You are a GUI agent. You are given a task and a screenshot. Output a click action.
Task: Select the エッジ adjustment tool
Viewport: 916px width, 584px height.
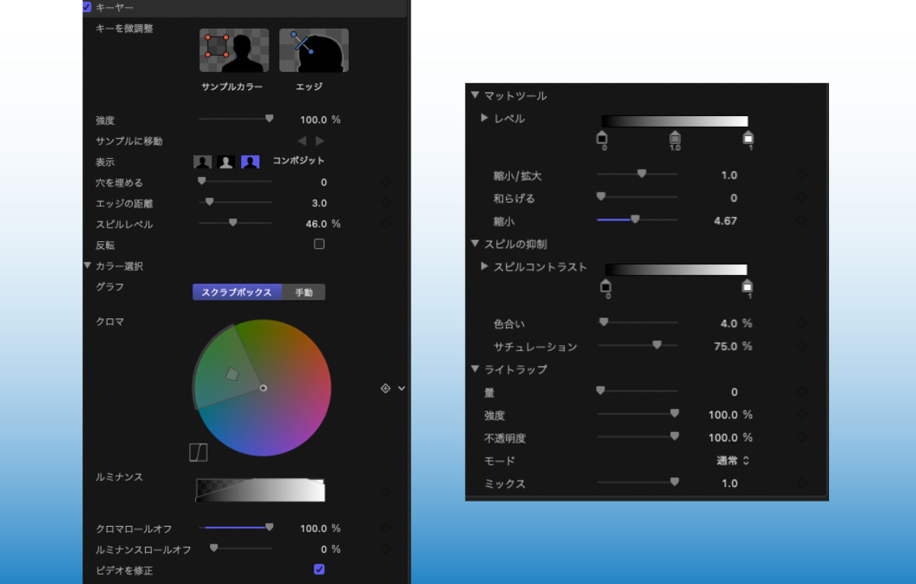coord(313,49)
